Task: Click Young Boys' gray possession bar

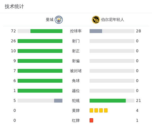Action: 96,31
